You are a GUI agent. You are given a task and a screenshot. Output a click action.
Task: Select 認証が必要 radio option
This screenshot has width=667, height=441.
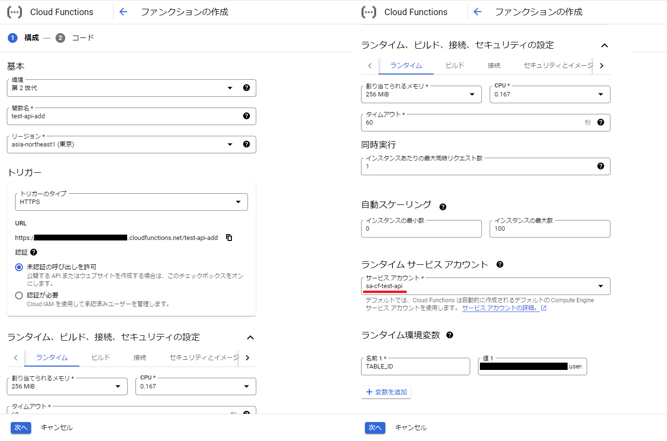tap(19, 295)
